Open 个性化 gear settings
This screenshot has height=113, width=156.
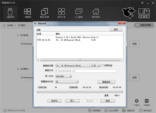137,103
